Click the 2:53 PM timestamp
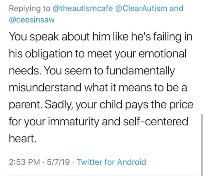The width and height of the screenshot is (204, 176). point(24,162)
